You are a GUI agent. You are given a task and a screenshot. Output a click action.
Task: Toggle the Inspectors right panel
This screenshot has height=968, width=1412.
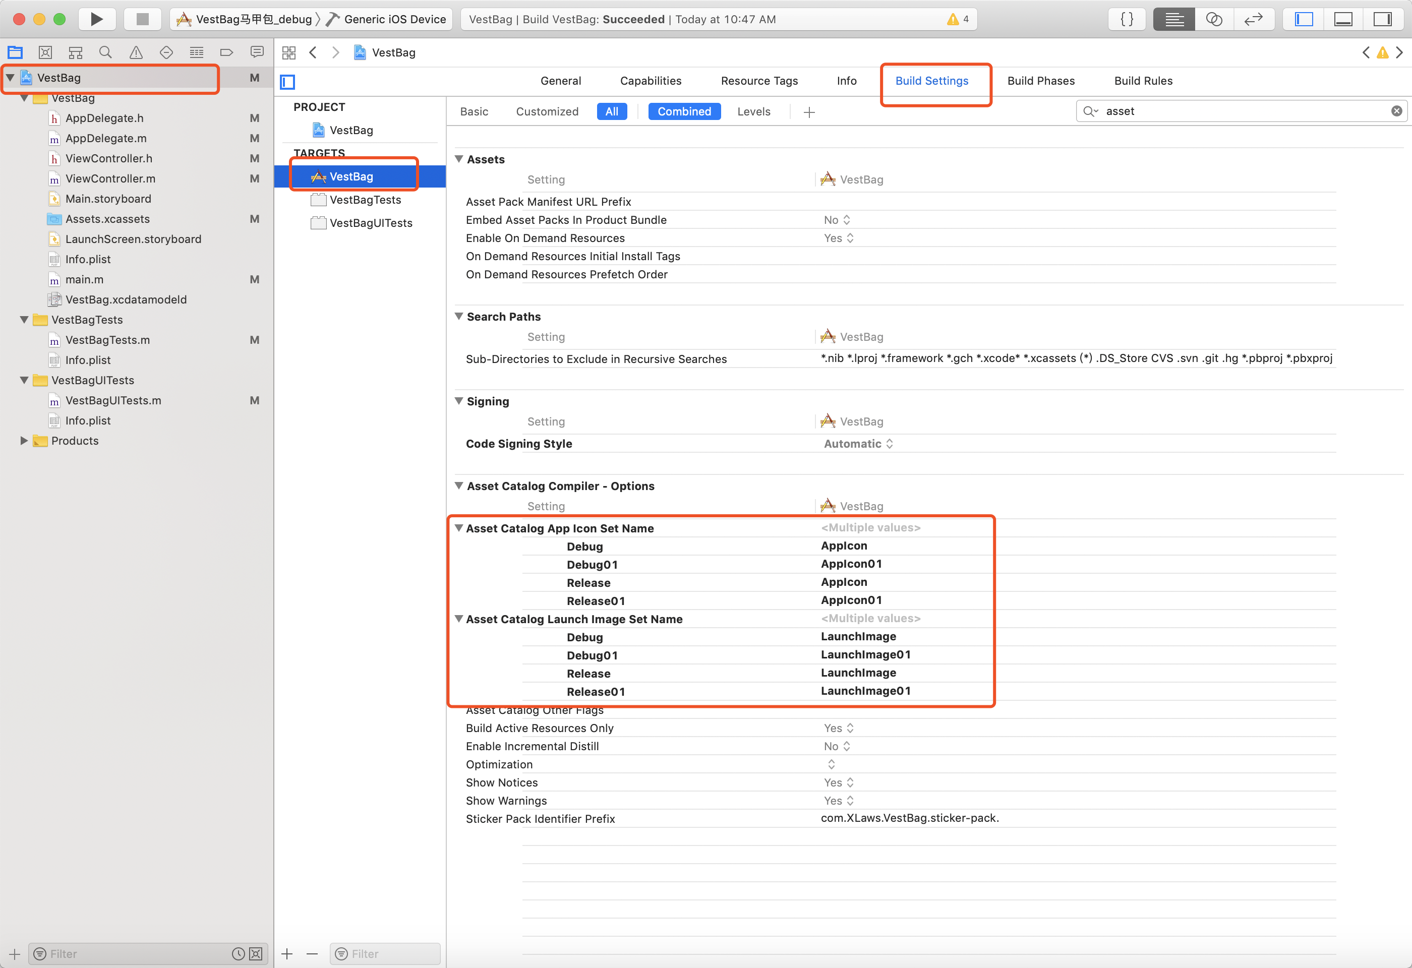click(x=1382, y=19)
